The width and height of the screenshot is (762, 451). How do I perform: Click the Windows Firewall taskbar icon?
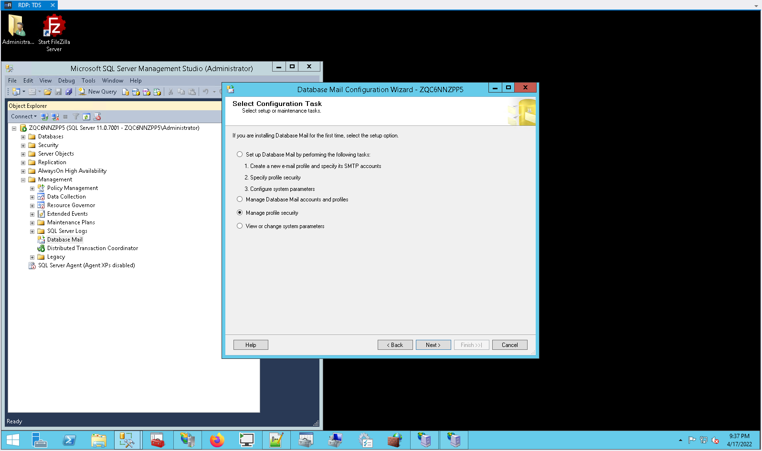[395, 440]
